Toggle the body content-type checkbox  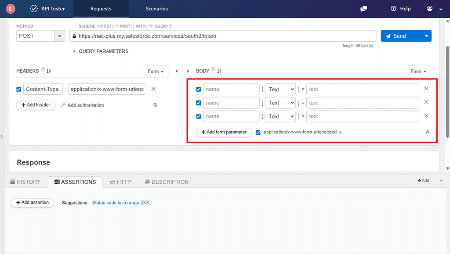[x=258, y=132]
